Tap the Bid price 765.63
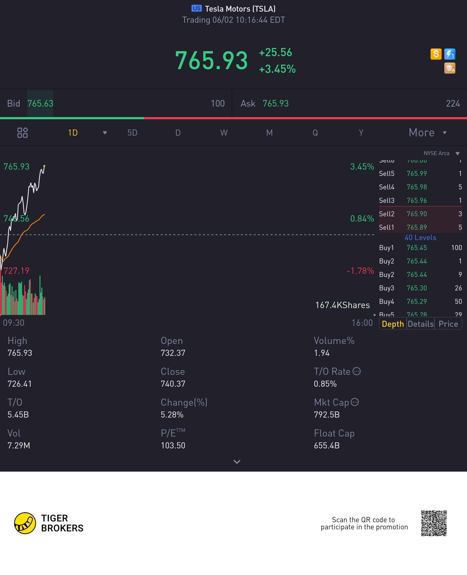This screenshot has height=575, width=467. pos(40,103)
